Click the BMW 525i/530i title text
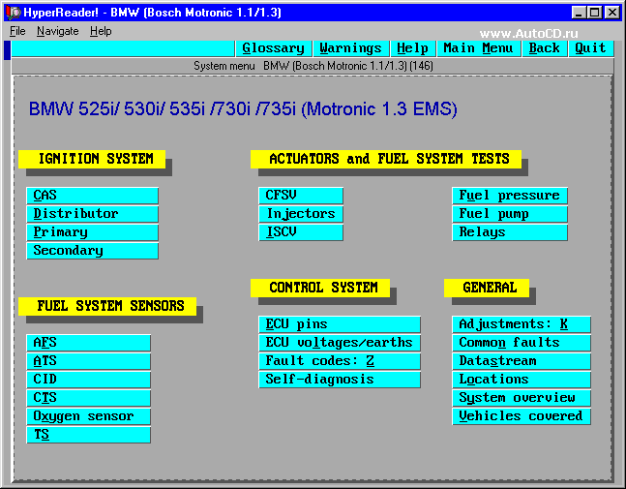626x489 pixels. point(243,109)
